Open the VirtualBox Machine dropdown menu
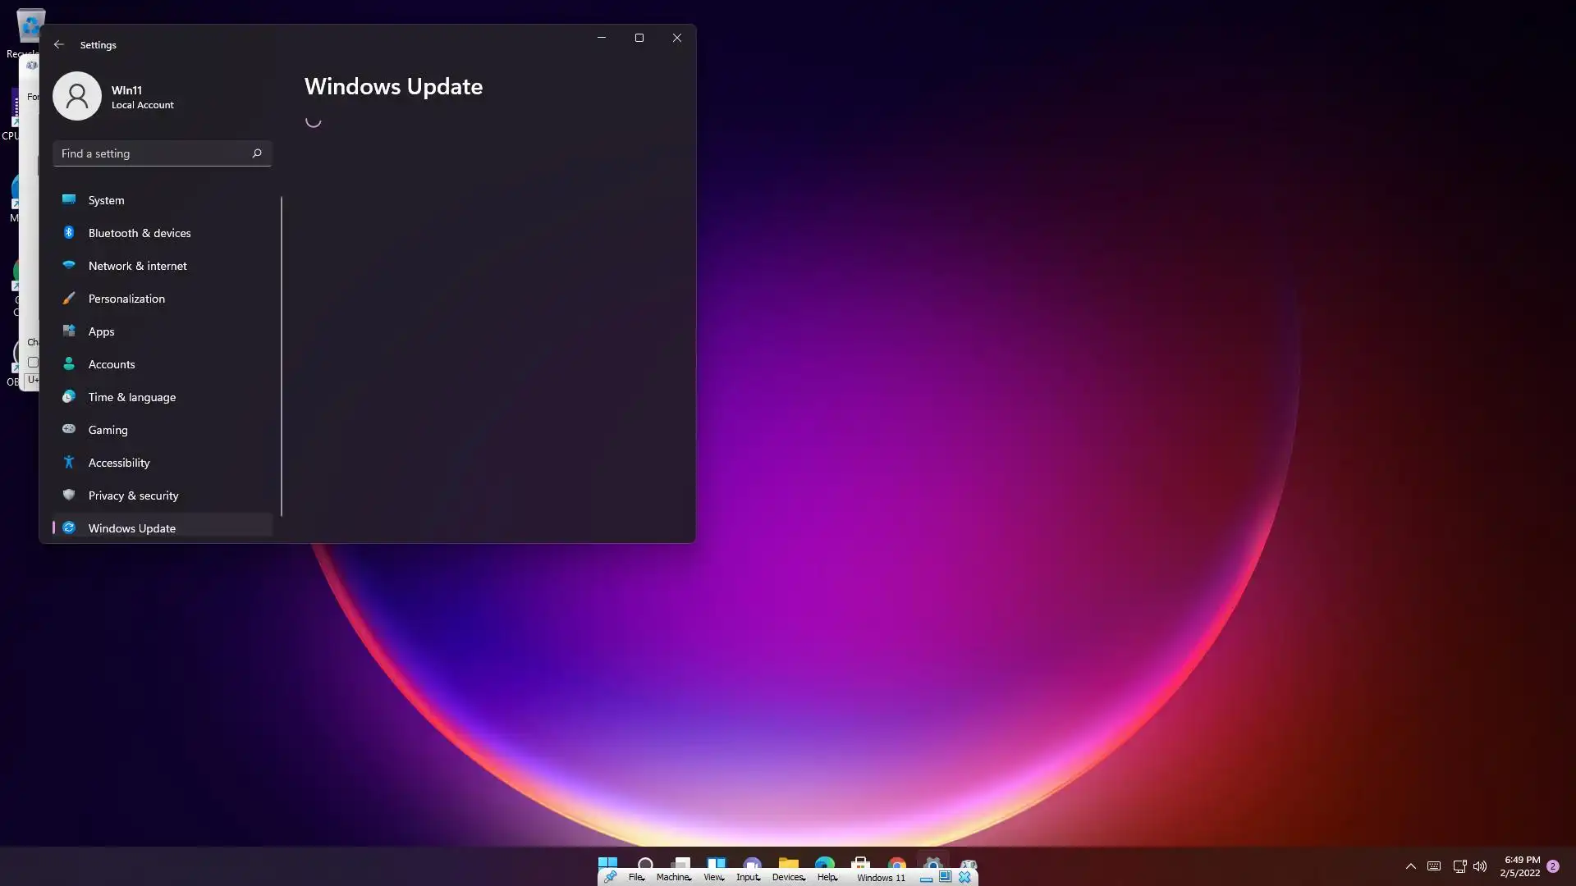 pos(673,877)
